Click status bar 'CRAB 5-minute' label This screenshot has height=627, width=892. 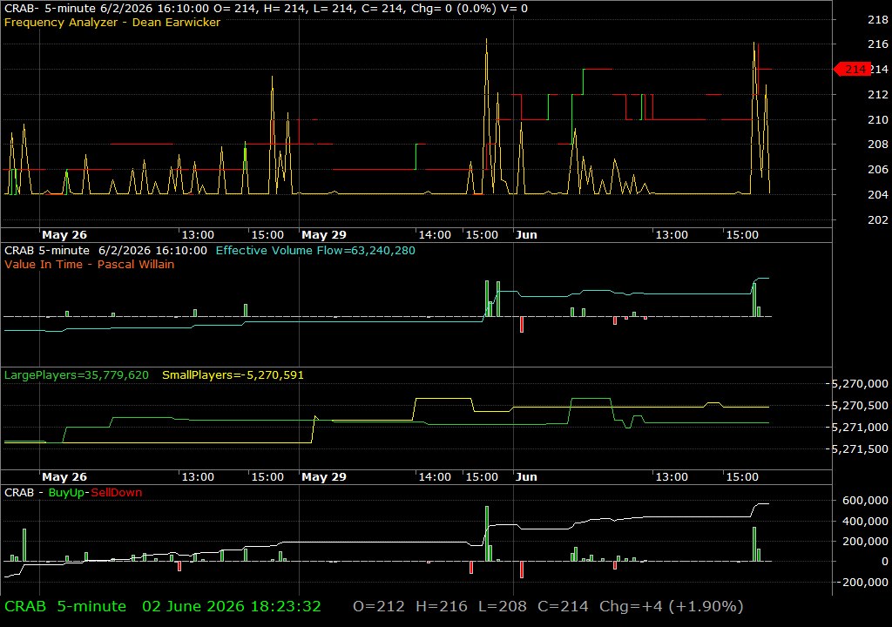click(x=65, y=606)
